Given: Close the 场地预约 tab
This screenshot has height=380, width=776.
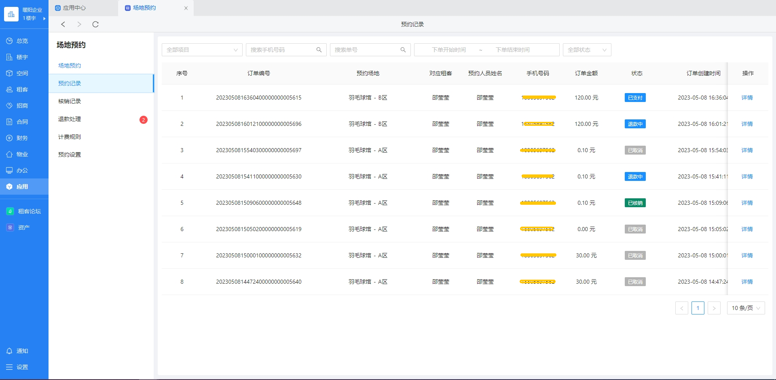Looking at the screenshot, I should (x=186, y=8).
